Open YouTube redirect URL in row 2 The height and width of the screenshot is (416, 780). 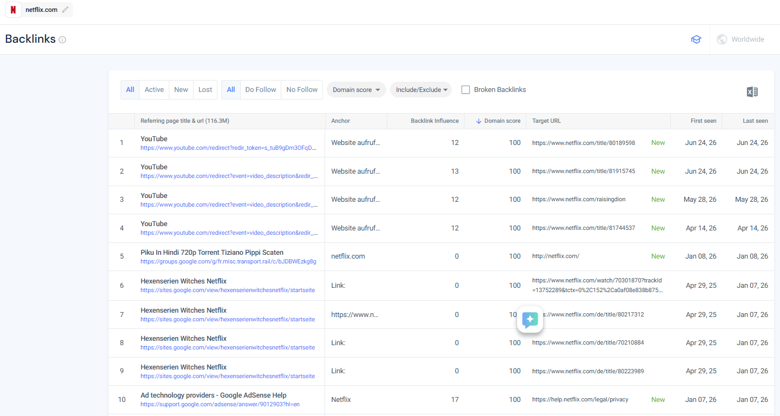(x=229, y=176)
